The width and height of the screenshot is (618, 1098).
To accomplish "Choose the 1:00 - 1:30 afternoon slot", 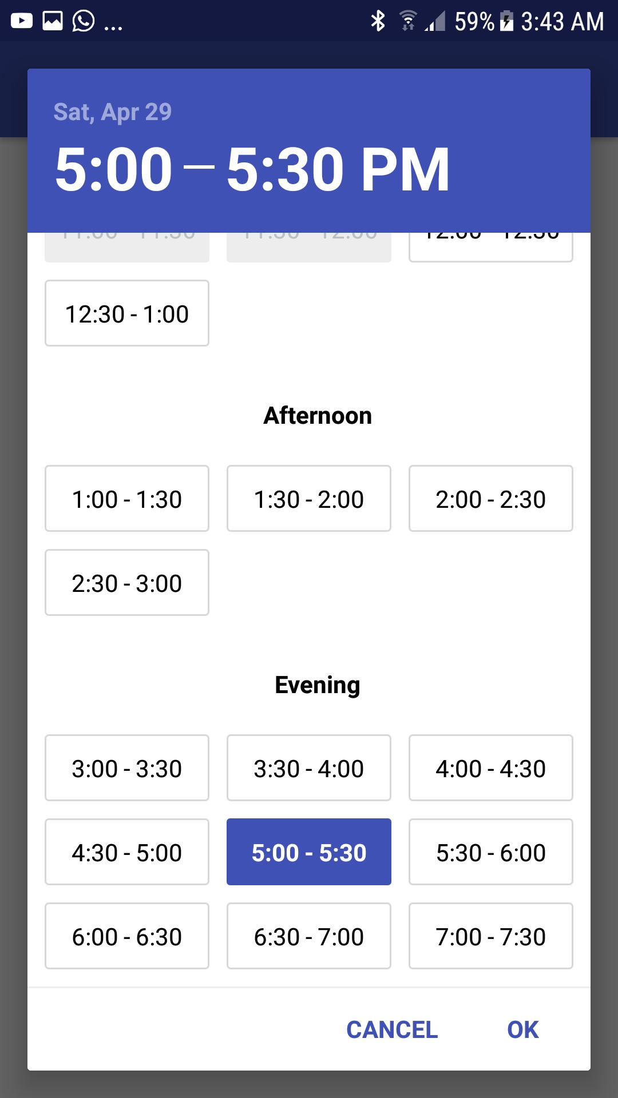I will click(127, 499).
